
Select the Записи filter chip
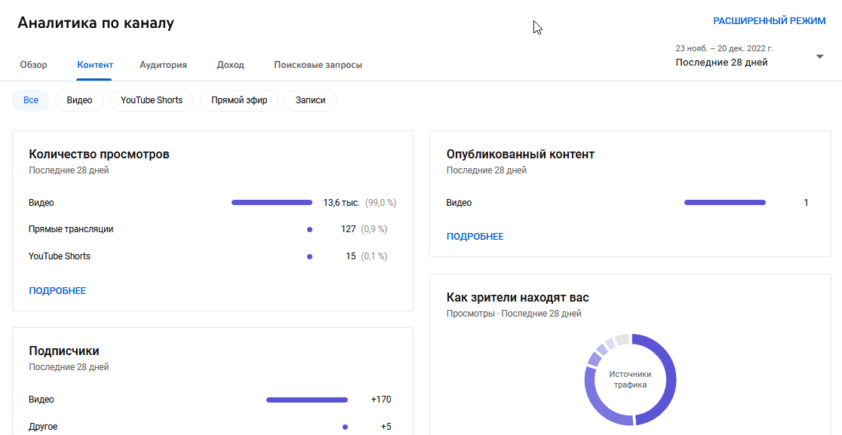(310, 100)
